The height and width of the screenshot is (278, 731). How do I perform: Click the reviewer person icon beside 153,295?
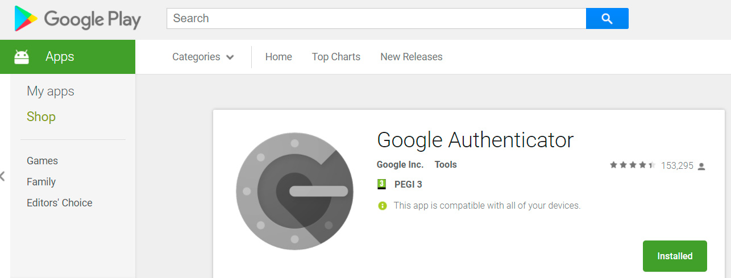tap(701, 166)
